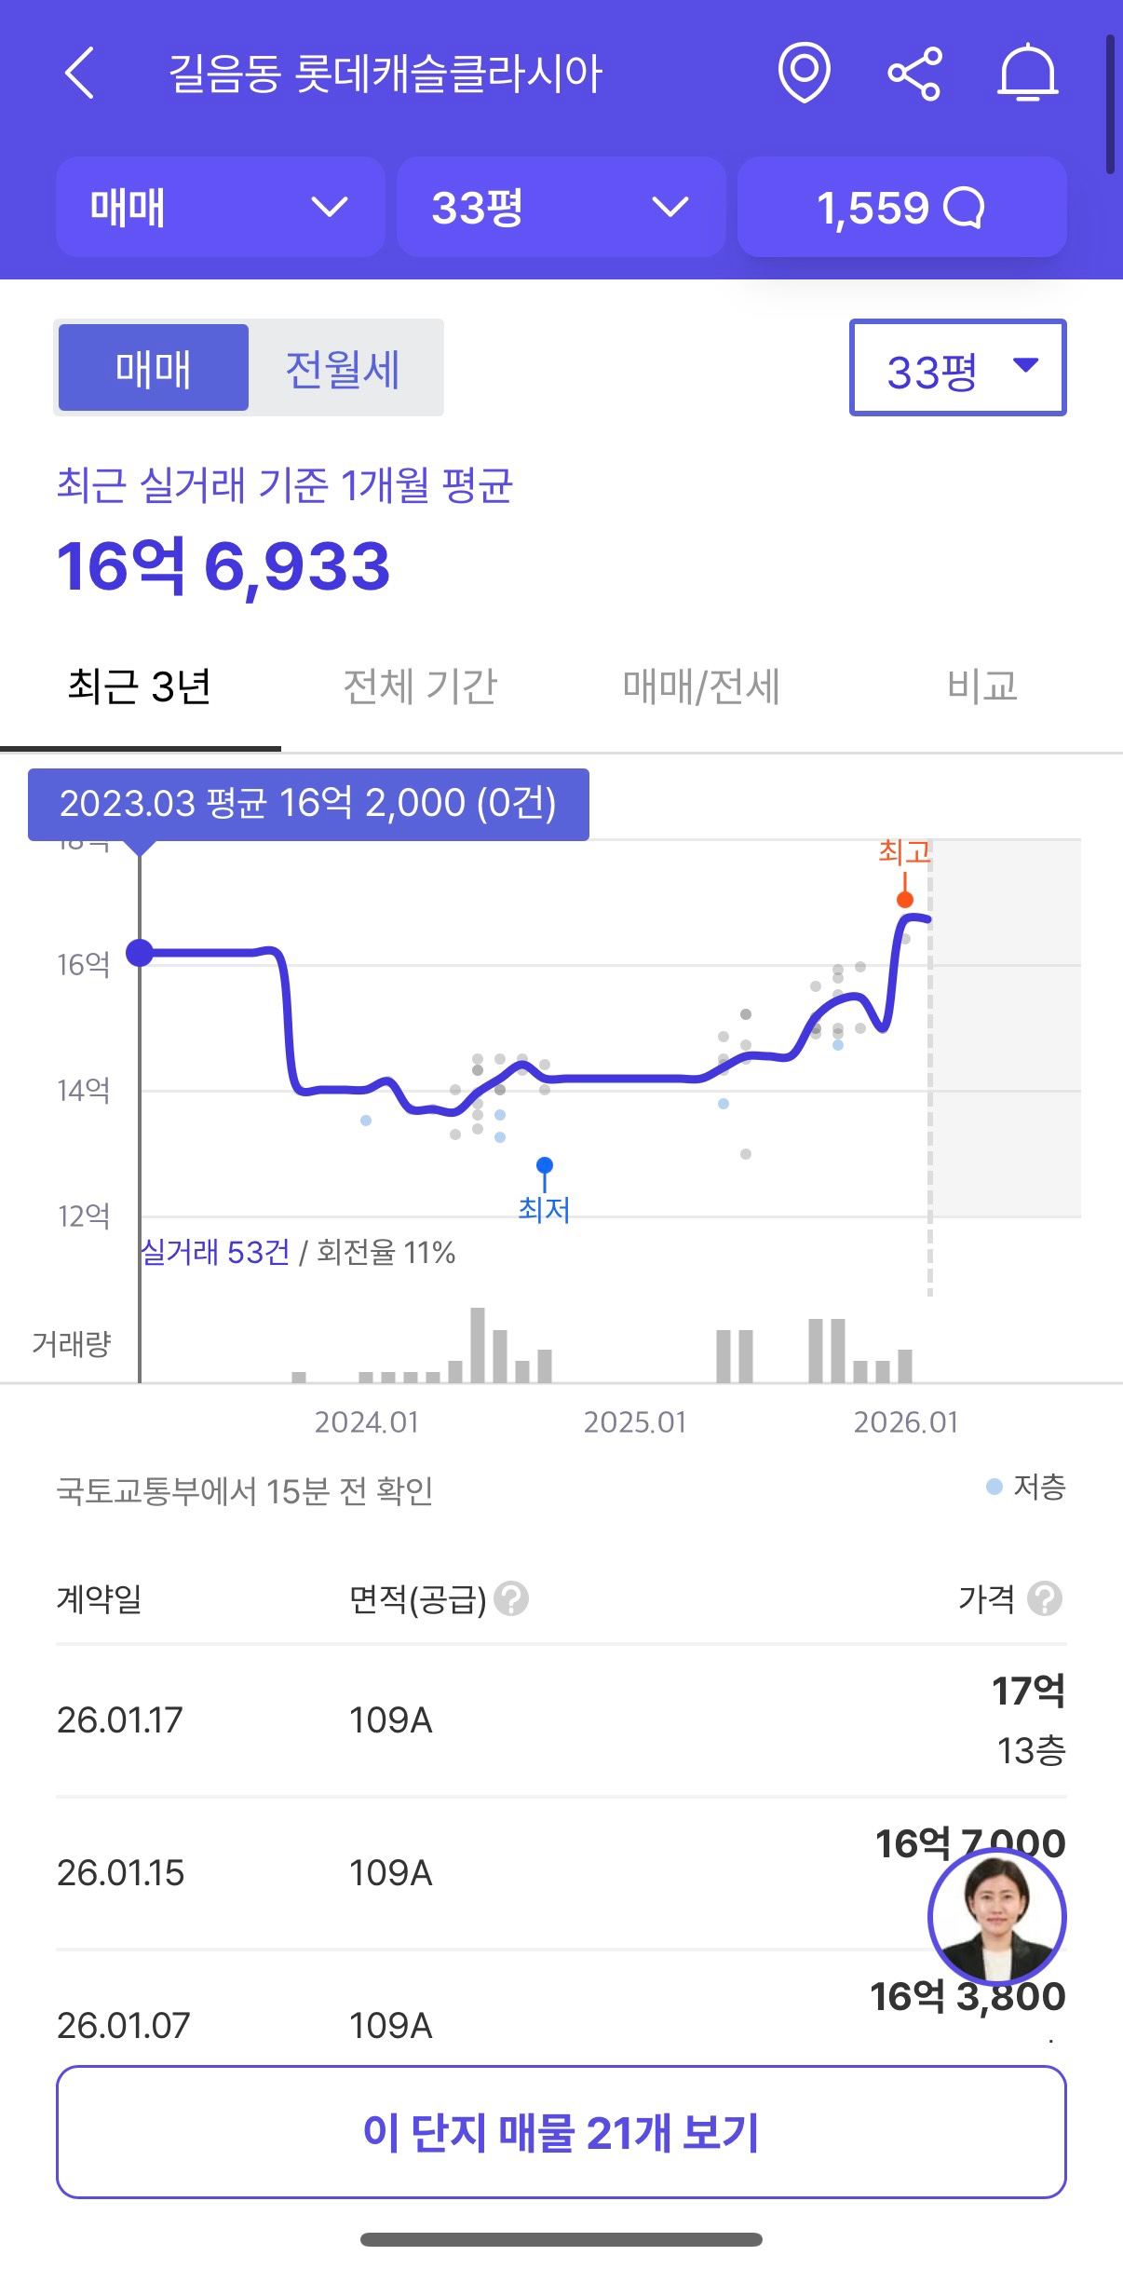Open the 매매/전세 tab
The image size is (1123, 2269).
coord(701,686)
